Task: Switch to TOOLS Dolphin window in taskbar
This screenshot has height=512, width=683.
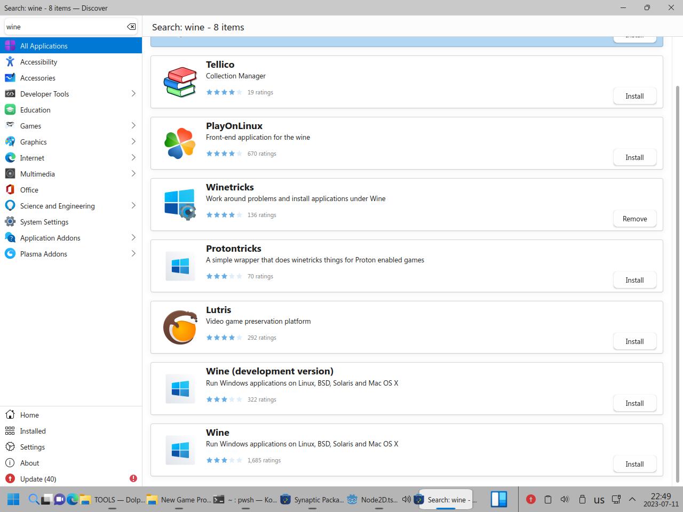Action: (112, 499)
